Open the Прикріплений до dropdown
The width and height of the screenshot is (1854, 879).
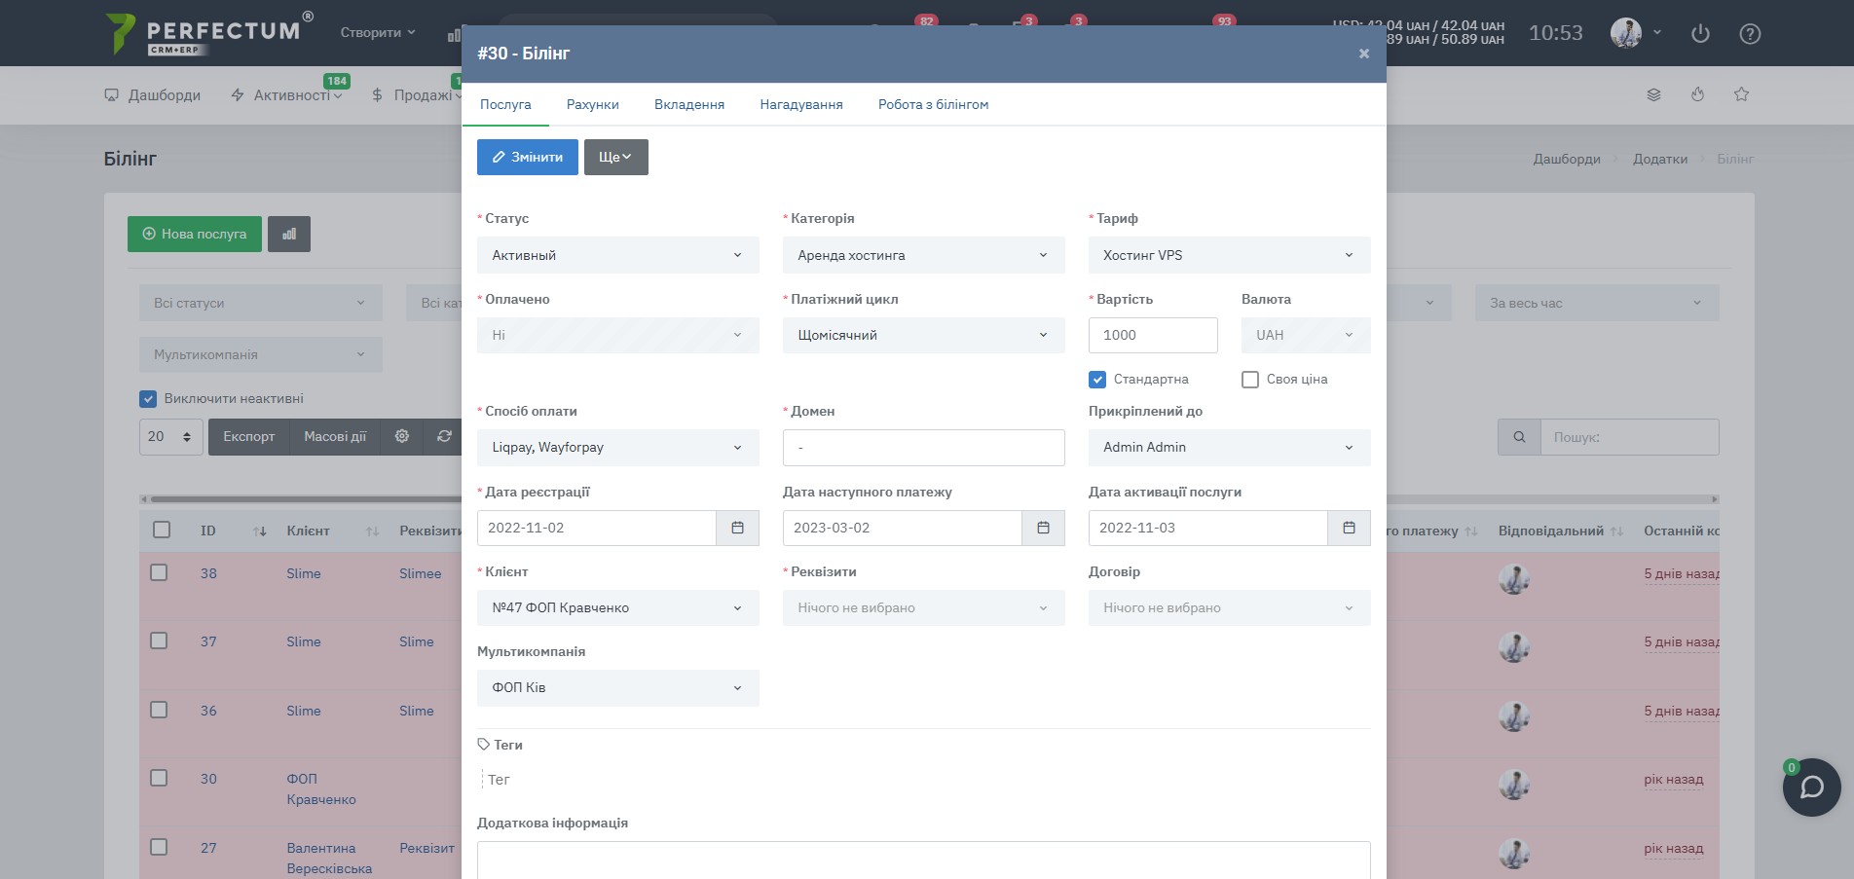click(x=1230, y=447)
